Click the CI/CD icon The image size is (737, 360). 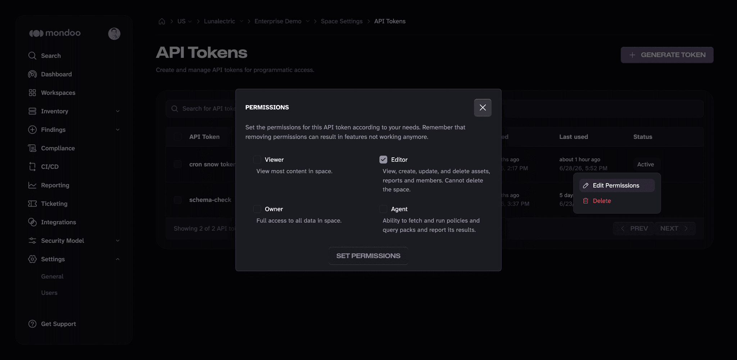32,167
